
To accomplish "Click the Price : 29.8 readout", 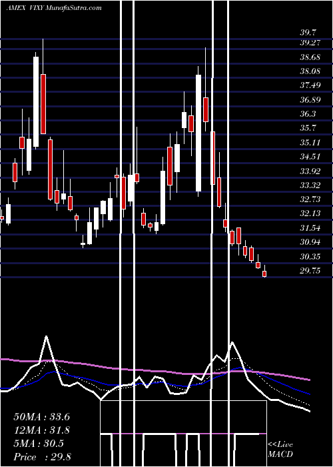I will (x=42, y=457).
